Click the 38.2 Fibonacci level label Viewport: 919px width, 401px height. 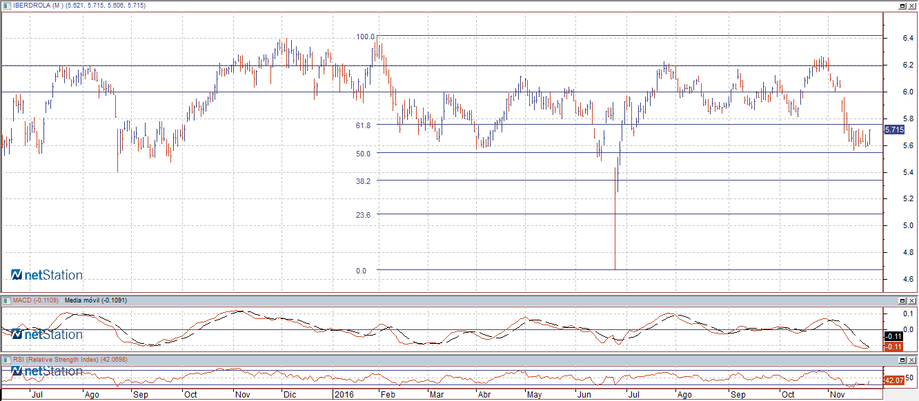[x=364, y=181]
